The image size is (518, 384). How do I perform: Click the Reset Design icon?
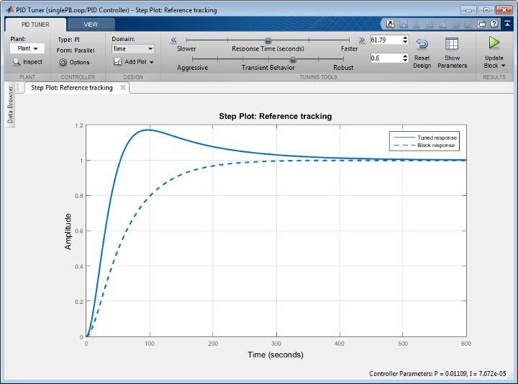click(422, 44)
